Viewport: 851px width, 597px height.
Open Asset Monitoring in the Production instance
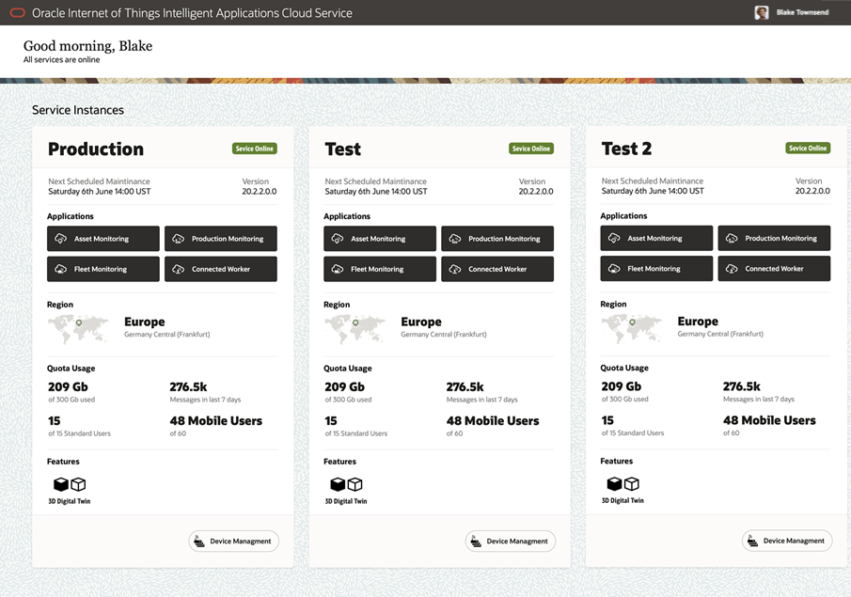(103, 239)
